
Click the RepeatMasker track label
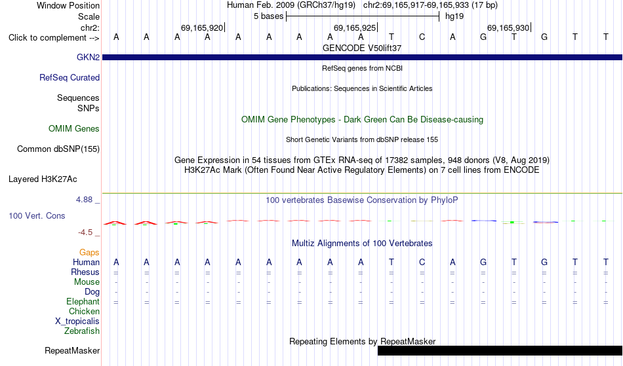(x=72, y=350)
